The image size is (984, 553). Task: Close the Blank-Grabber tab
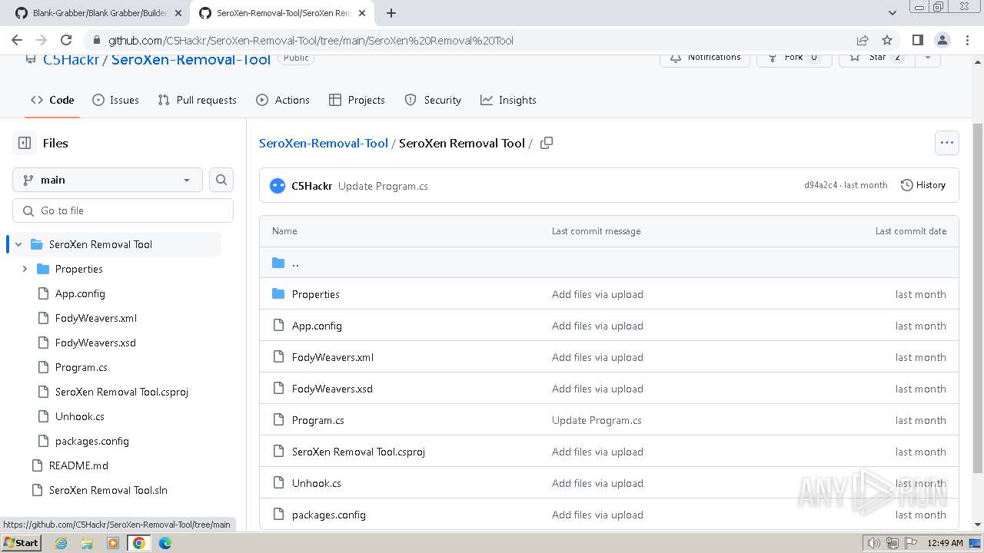[178, 13]
